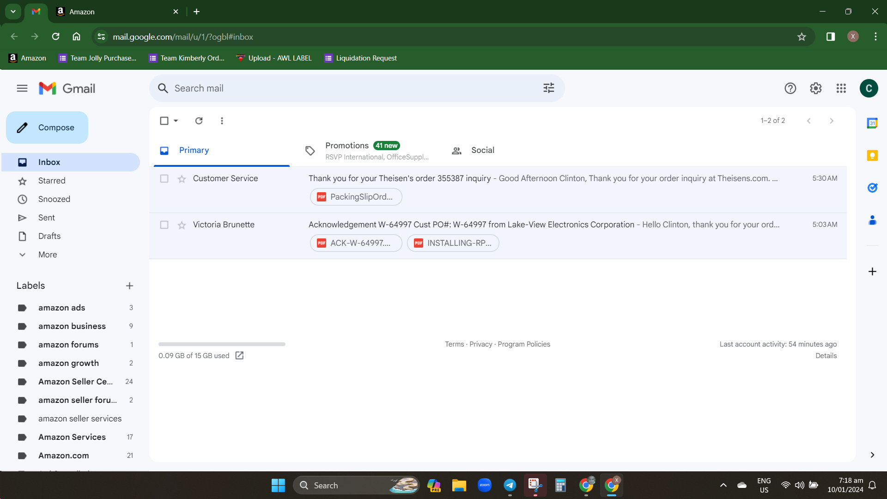Open the Privacy link

pyautogui.click(x=481, y=344)
